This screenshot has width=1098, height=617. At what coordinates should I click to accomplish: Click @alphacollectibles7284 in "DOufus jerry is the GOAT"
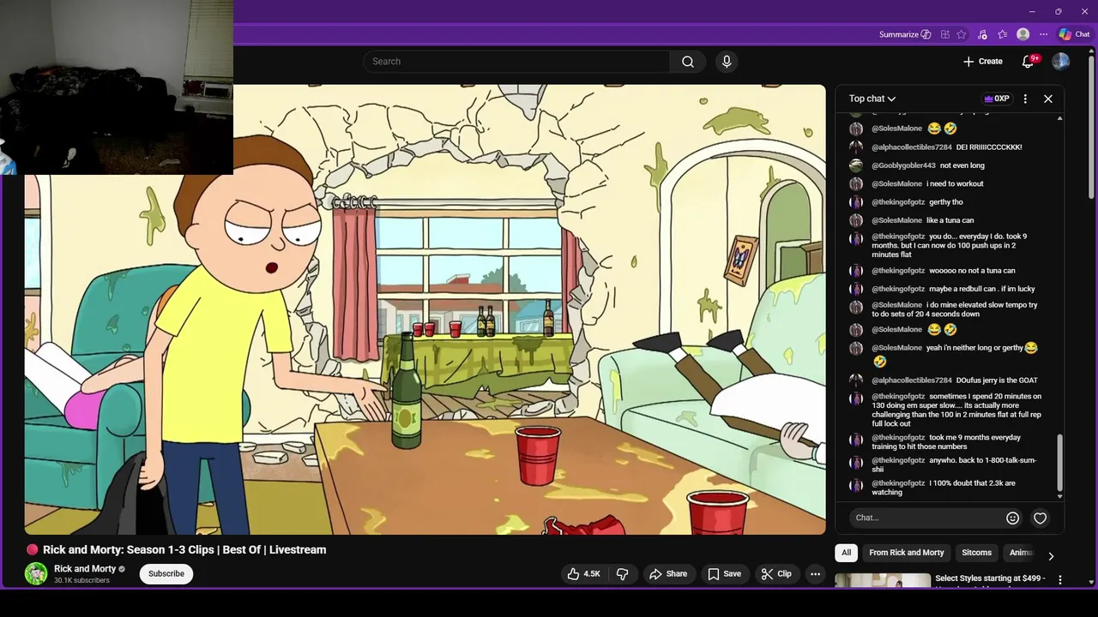click(912, 380)
